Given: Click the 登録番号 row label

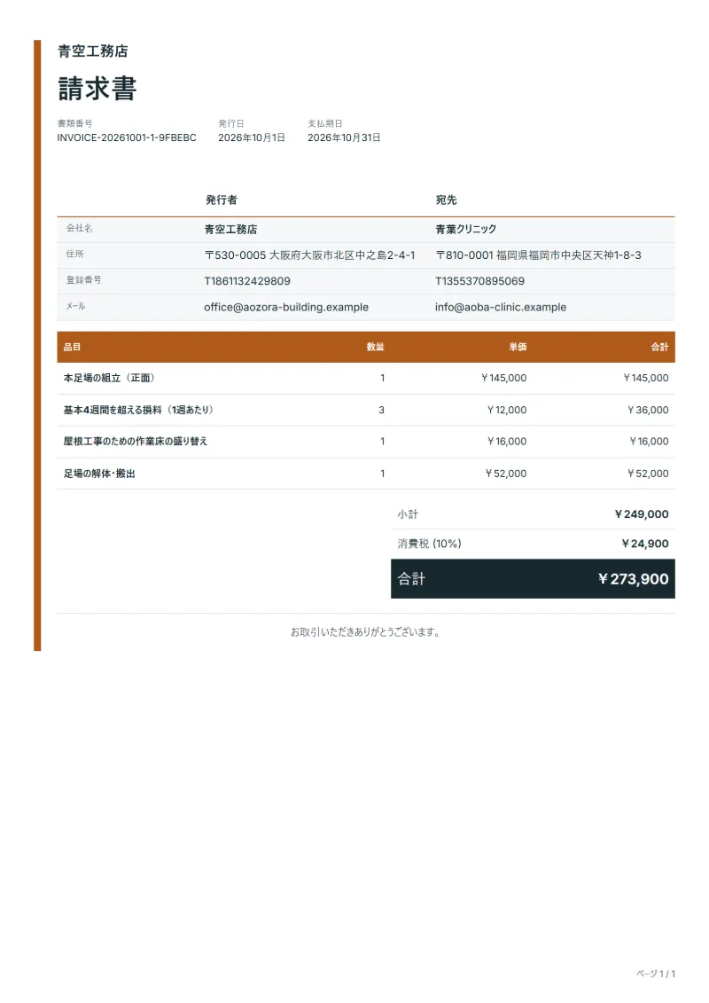Looking at the screenshot, I should 83,280.
